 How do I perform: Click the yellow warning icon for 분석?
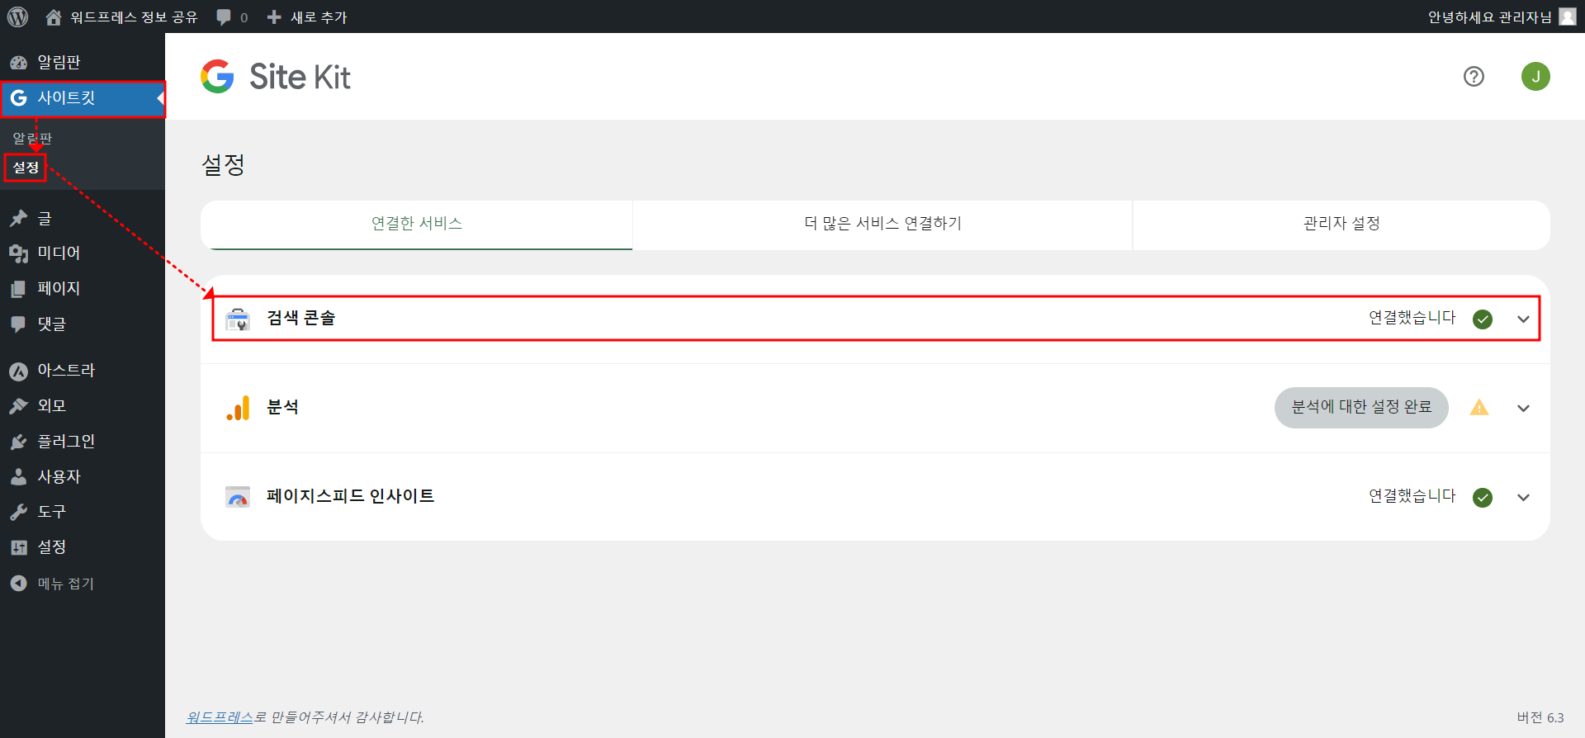click(x=1479, y=408)
